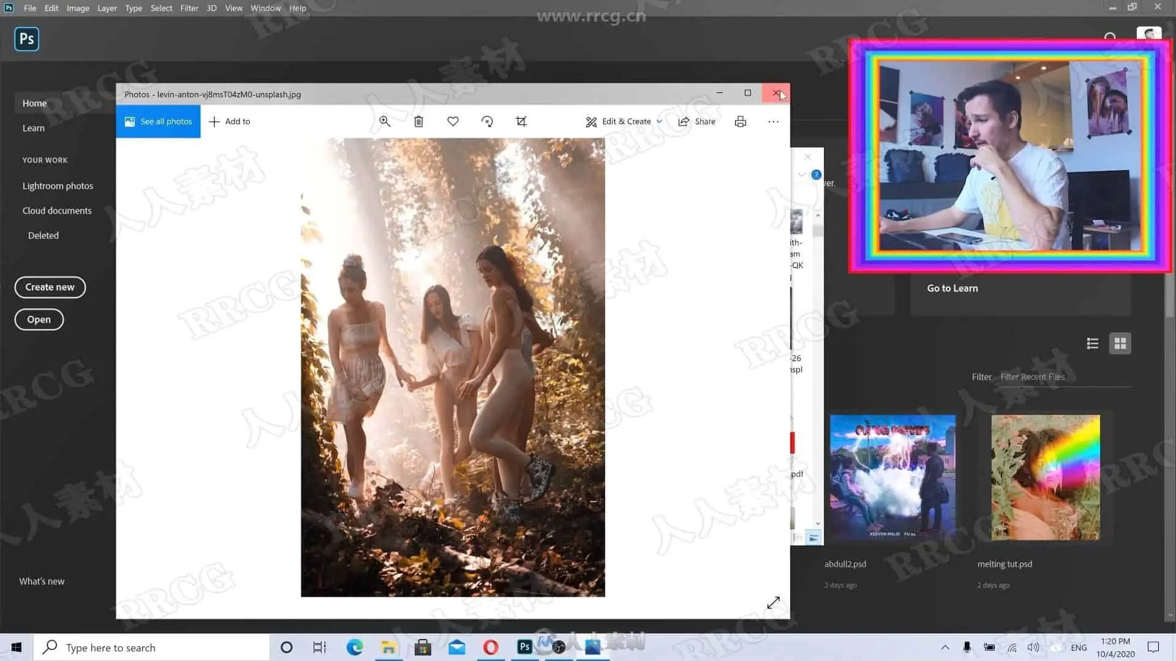1176x661 pixels.
Task: Click the Filter Recent Files input field
Action: click(1065, 377)
